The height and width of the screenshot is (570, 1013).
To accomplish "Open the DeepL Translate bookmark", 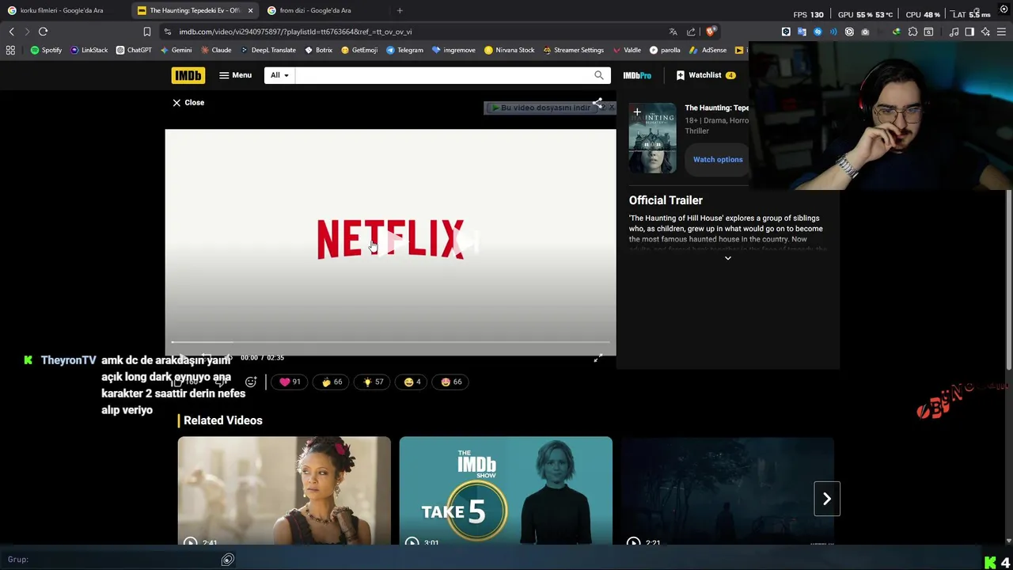I will 268,50.
